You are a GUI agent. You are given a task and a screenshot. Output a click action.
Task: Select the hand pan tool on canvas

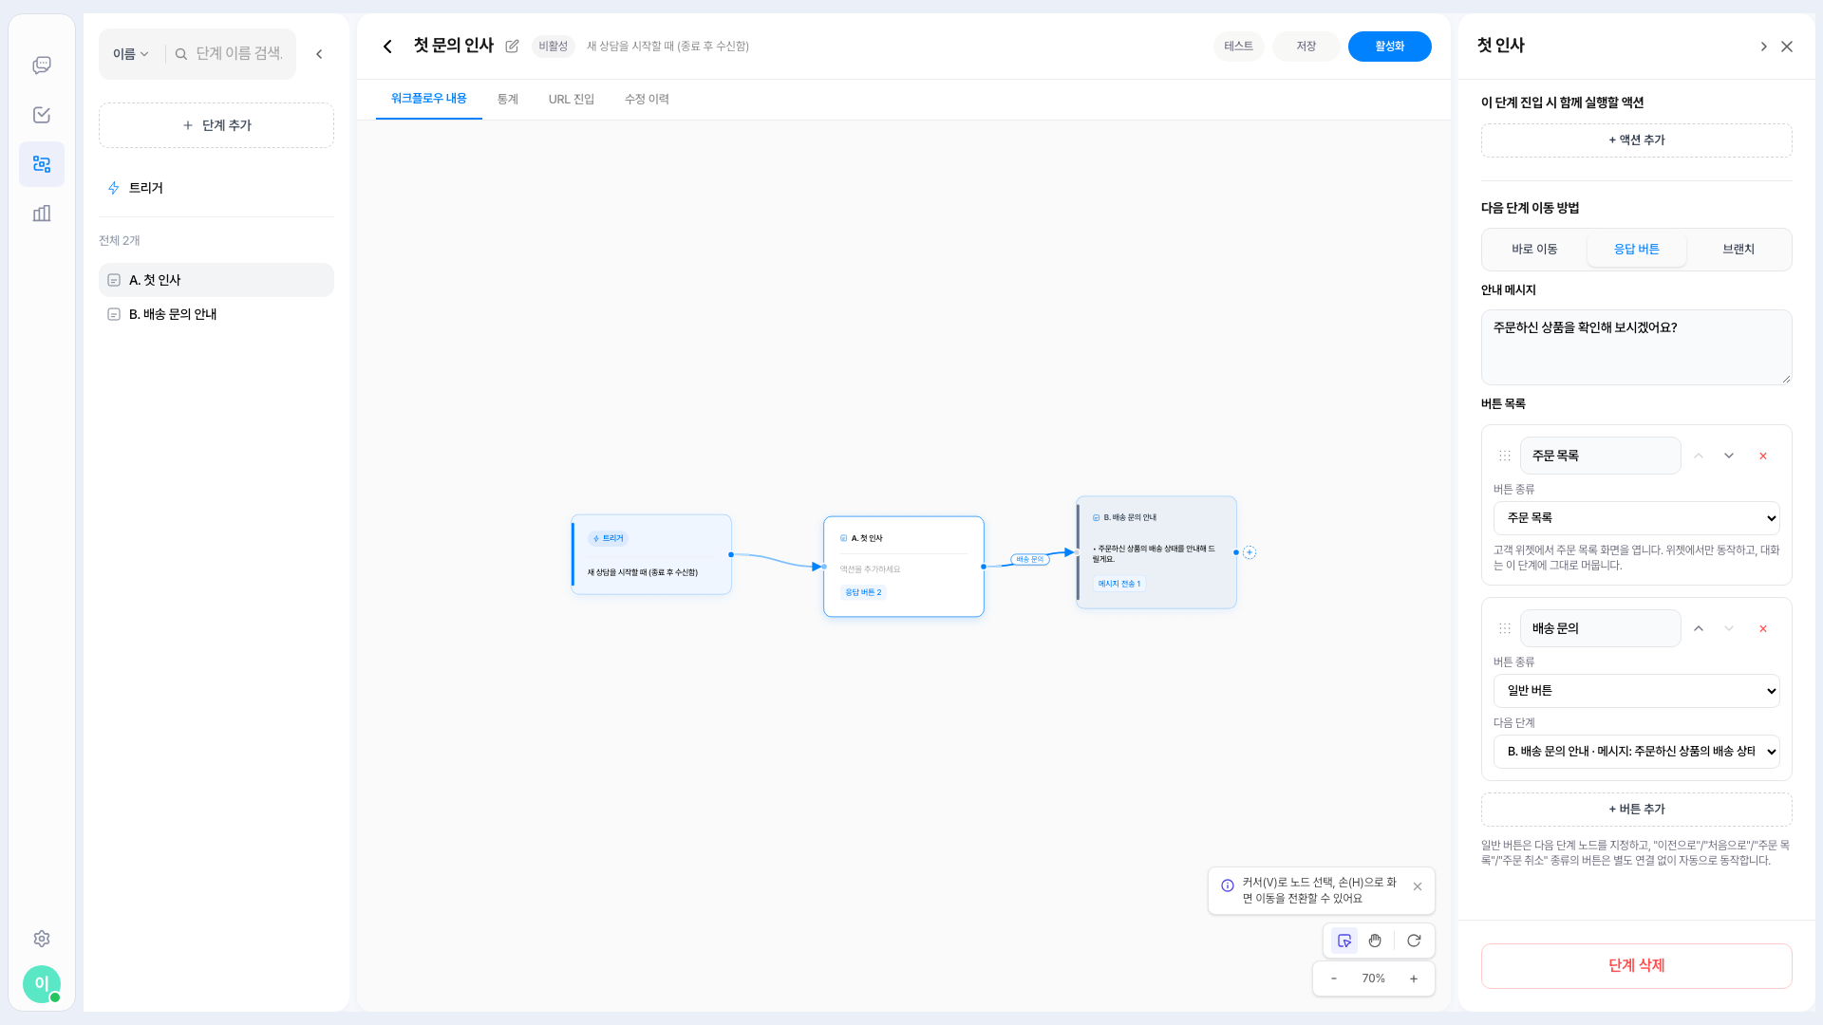point(1375,941)
